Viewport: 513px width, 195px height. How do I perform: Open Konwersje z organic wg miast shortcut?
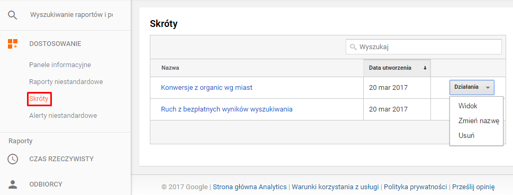tap(206, 88)
